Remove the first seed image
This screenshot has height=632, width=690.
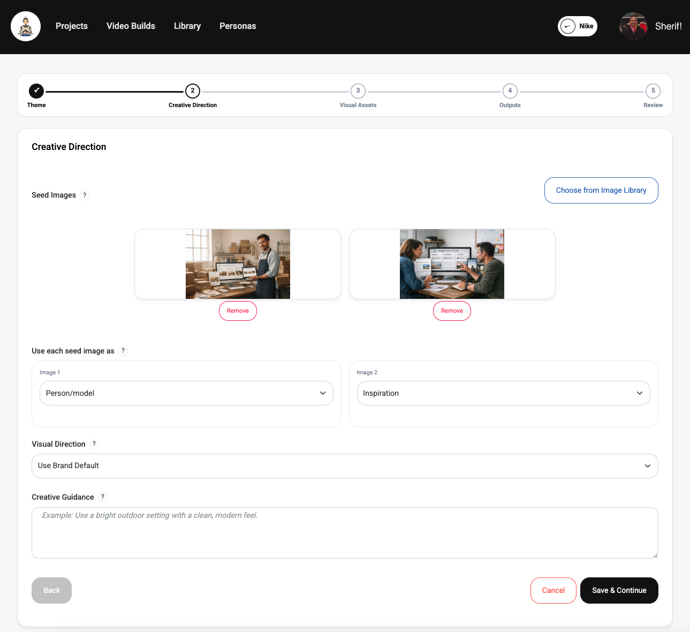click(238, 311)
